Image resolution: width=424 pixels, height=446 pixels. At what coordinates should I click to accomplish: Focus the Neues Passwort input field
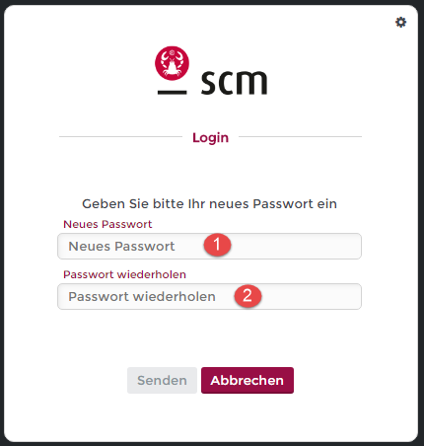209,246
